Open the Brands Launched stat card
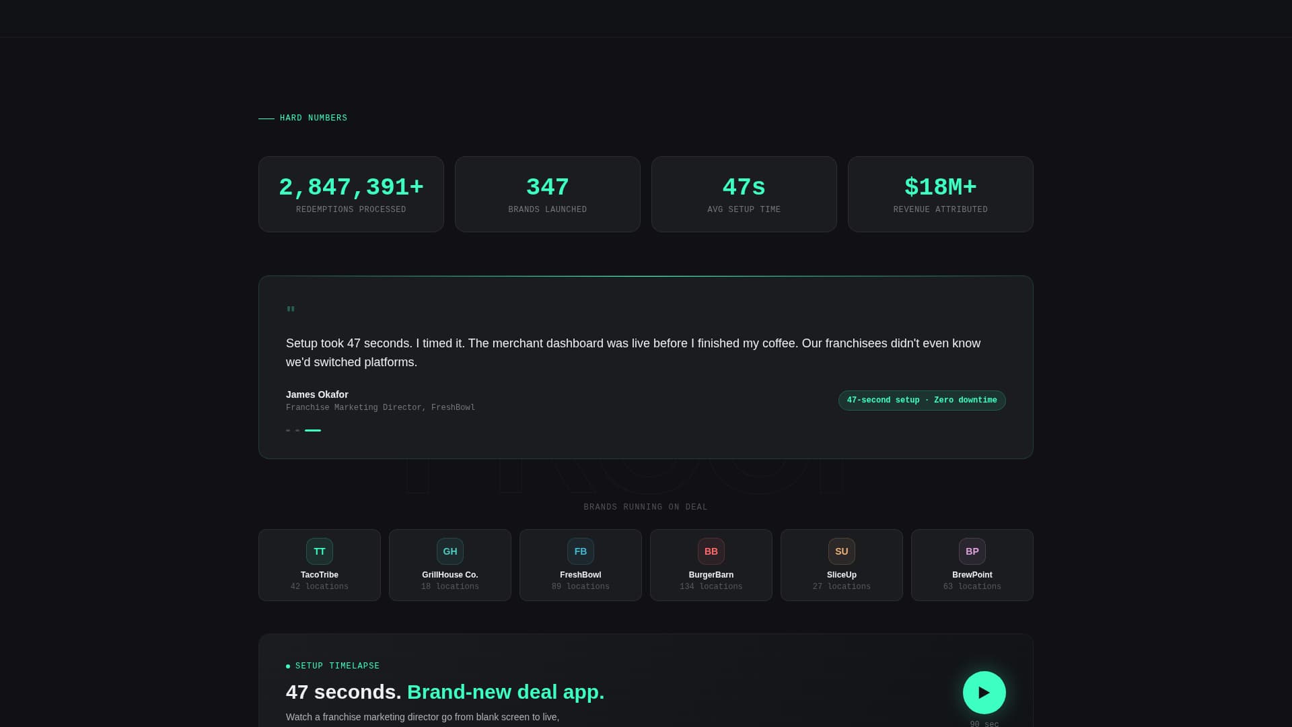The image size is (1292, 727). [x=548, y=195]
